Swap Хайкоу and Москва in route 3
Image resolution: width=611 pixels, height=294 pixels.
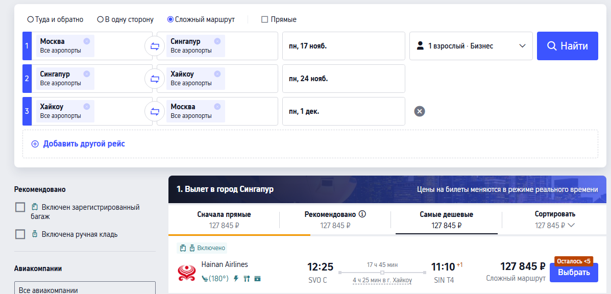[x=155, y=111]
